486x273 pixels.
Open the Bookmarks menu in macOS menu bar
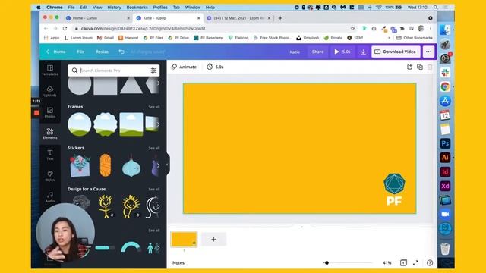tap(137, 7)
